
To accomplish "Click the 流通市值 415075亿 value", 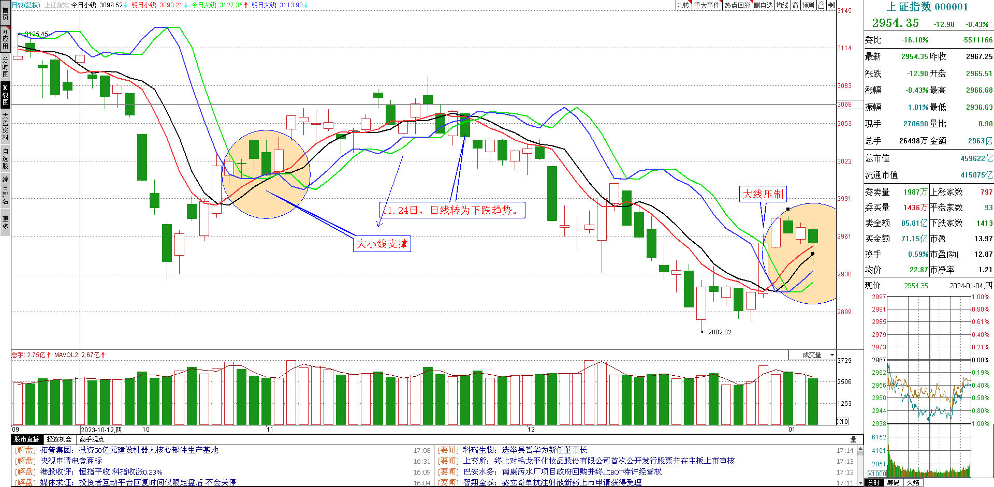I will point(976,175).
